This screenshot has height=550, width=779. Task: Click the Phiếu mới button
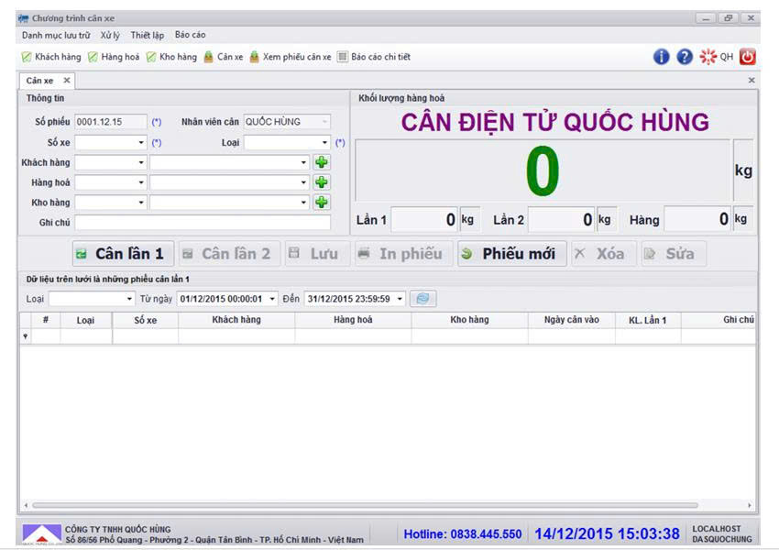511,254
